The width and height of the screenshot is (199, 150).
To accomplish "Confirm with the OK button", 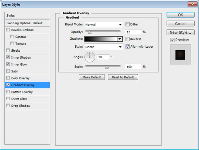I will (180, 15).
